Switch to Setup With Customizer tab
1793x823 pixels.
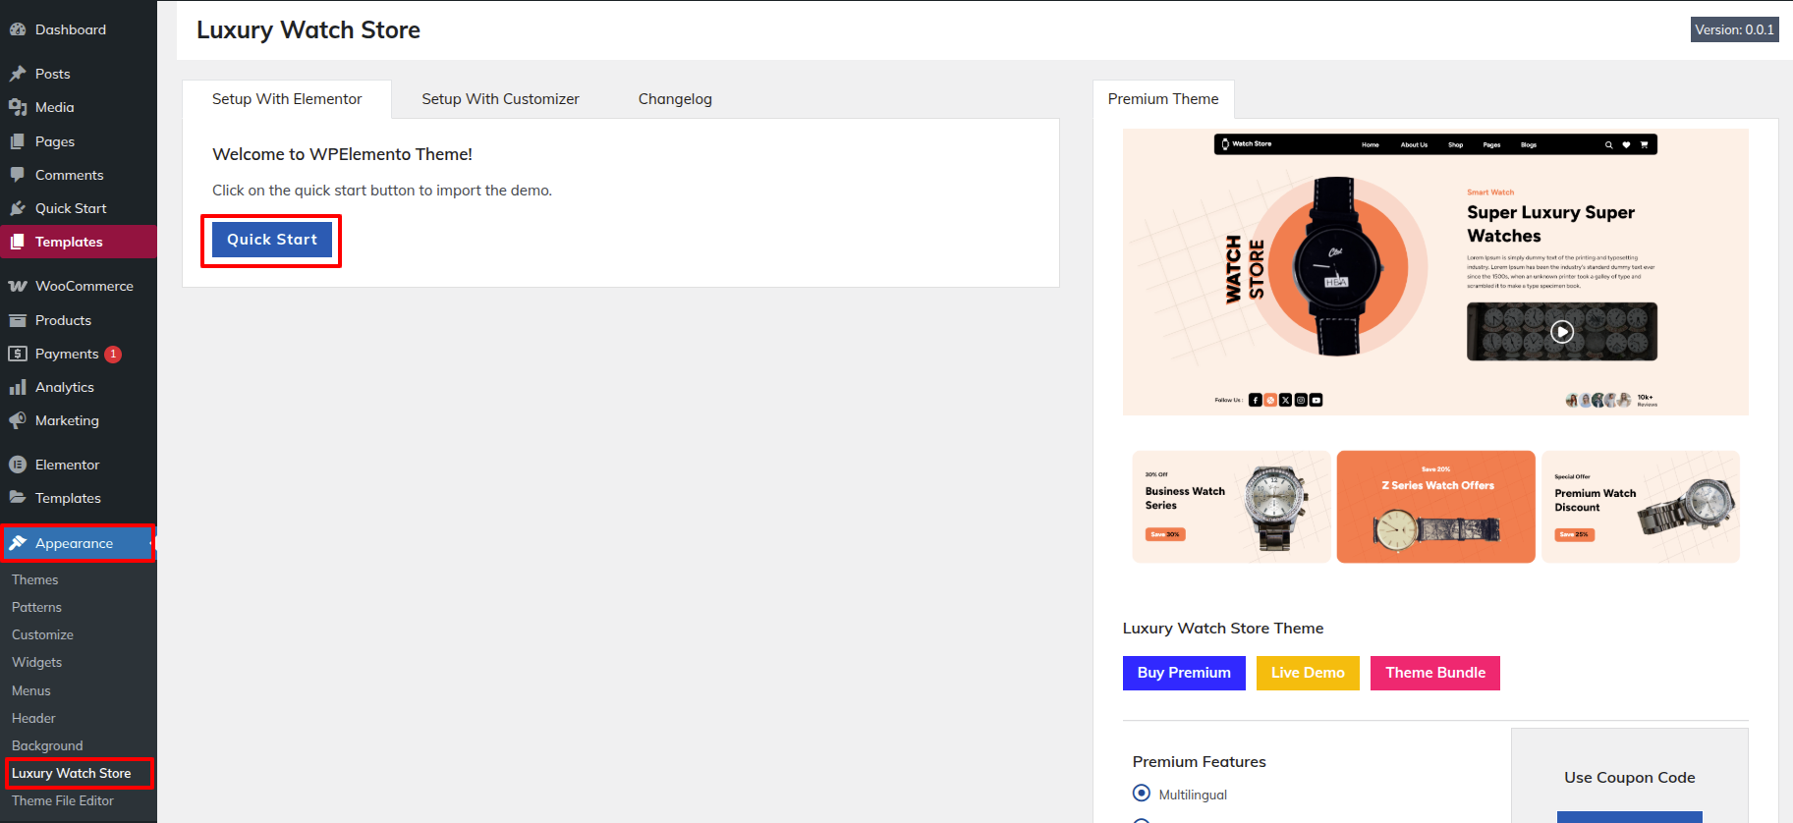(x=500, y=99)
